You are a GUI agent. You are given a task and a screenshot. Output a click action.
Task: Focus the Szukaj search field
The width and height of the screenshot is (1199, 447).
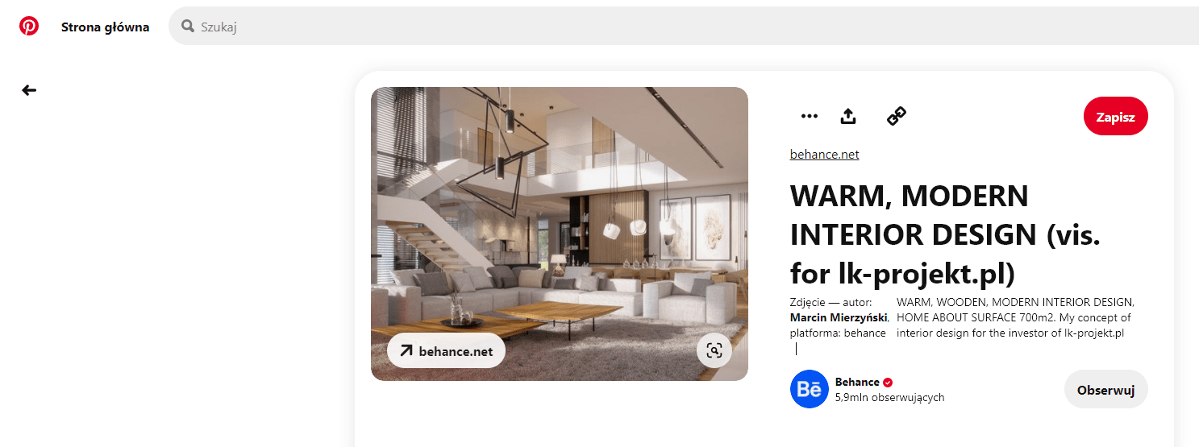(x=684, y=27)
